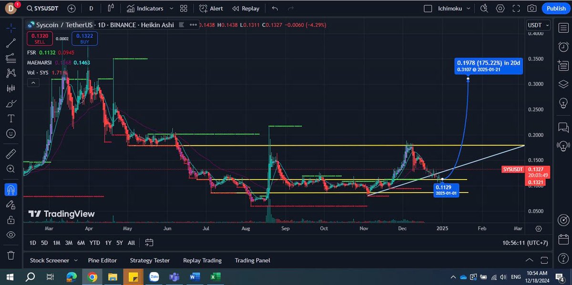
Task: Collapse the indicator legend with chevron
Action: (33, 83)
